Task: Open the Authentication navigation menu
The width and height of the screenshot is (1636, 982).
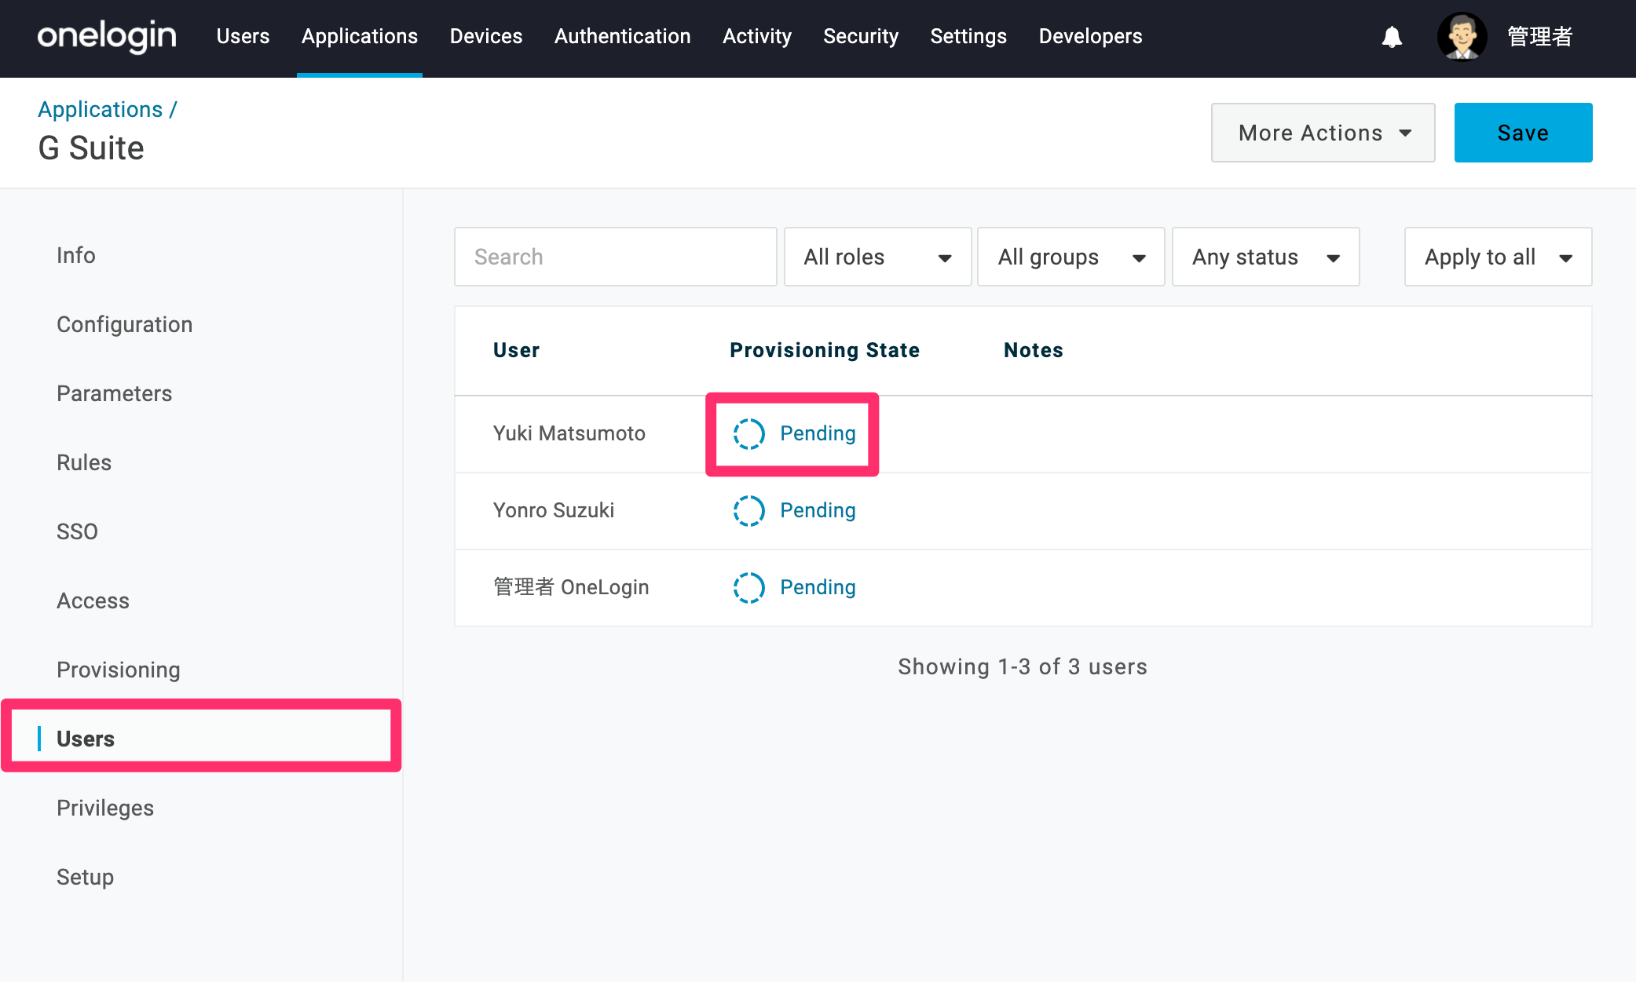Action: click(x=623, y=36)
